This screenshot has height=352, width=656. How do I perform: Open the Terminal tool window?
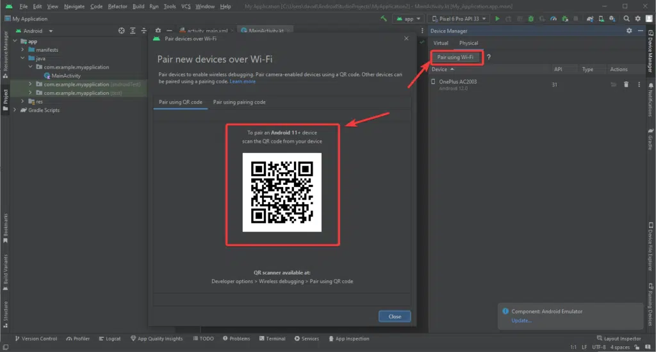pyautogui.click(x=272, y=339)
